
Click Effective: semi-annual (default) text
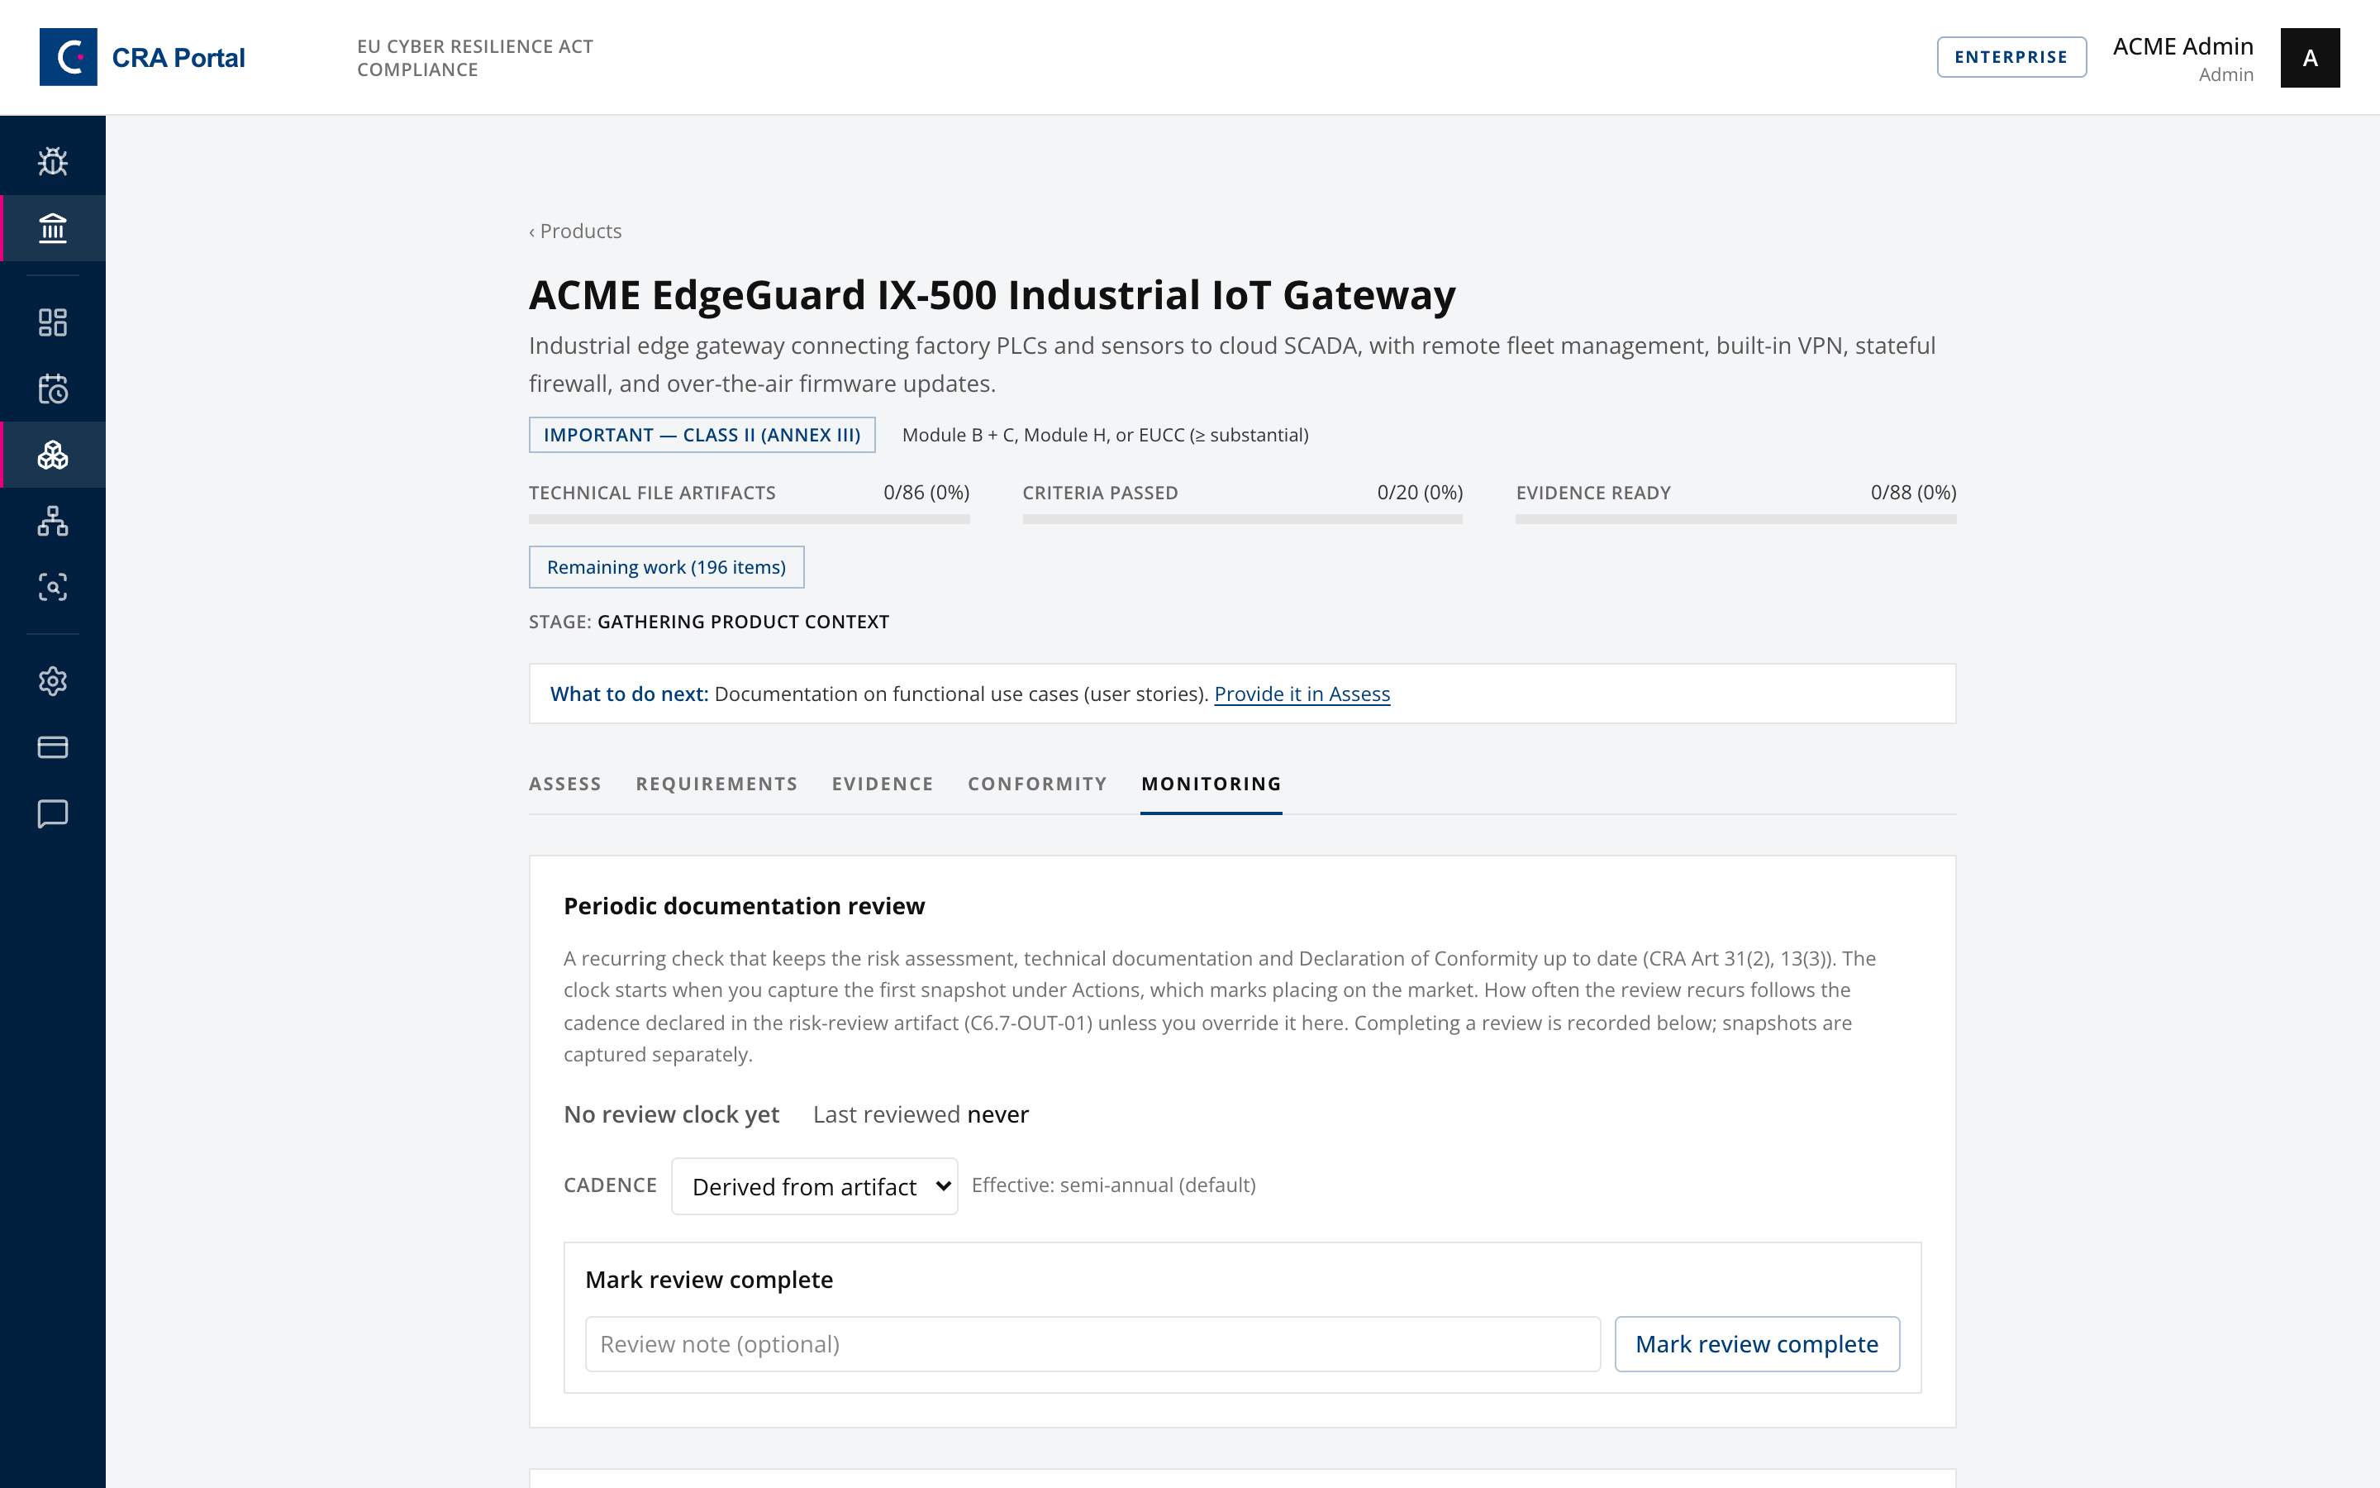click(x=1113, y=1185)
